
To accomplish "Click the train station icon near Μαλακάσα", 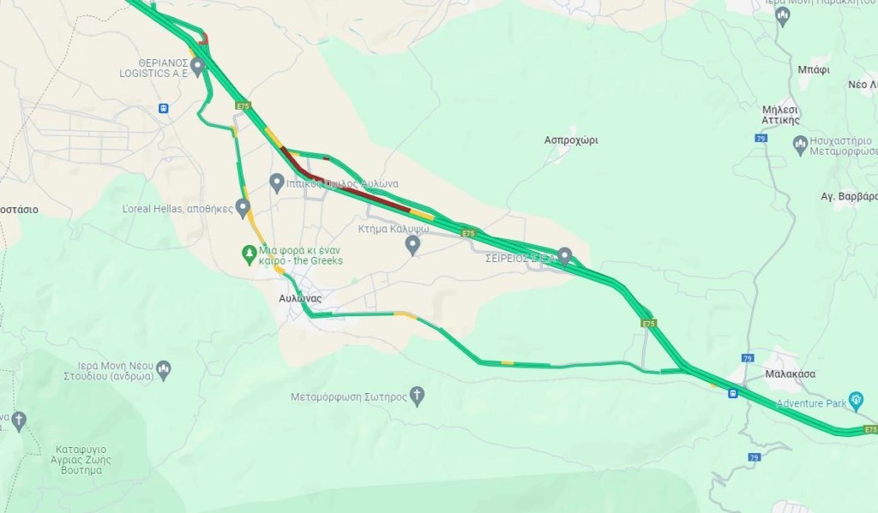I will [732, 393].
